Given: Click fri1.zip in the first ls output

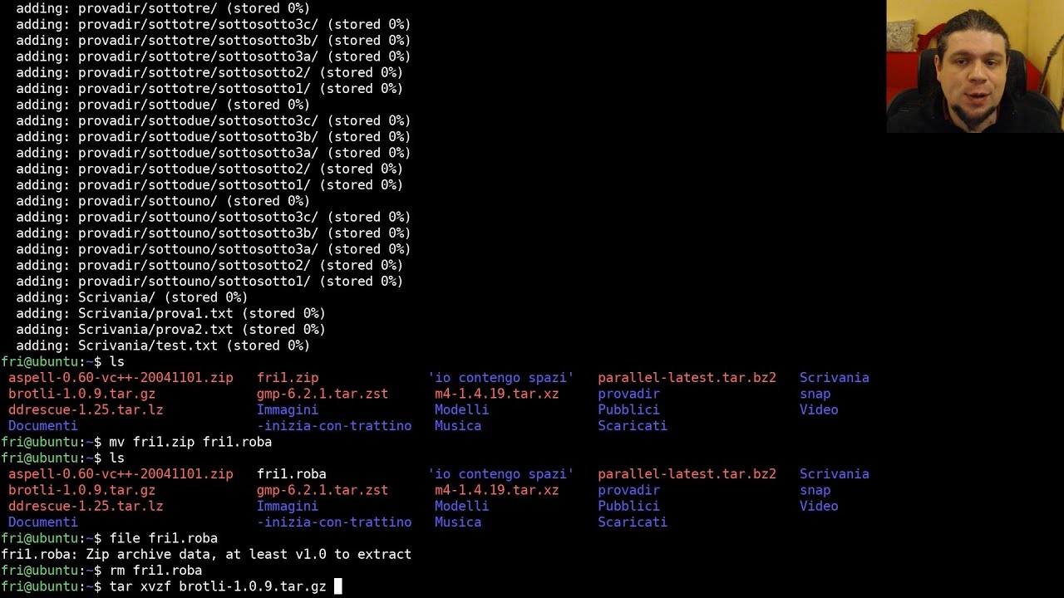Looking at the screenshot, I should tap(288, 378).
